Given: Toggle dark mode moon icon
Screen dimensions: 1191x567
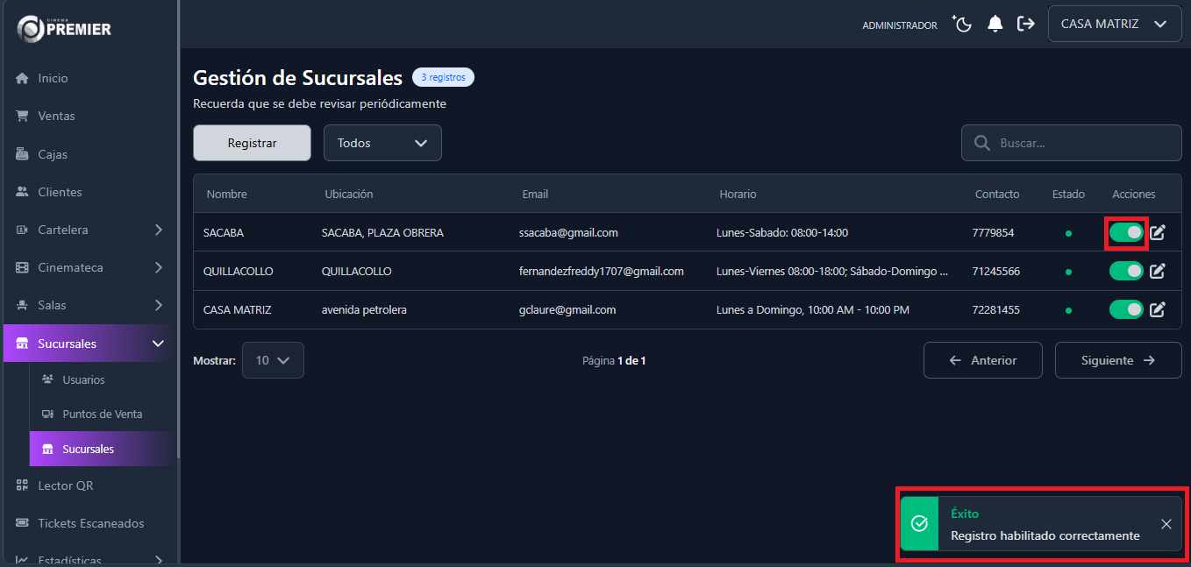Looking at the screenshot, I should click(x=963, y=25).
